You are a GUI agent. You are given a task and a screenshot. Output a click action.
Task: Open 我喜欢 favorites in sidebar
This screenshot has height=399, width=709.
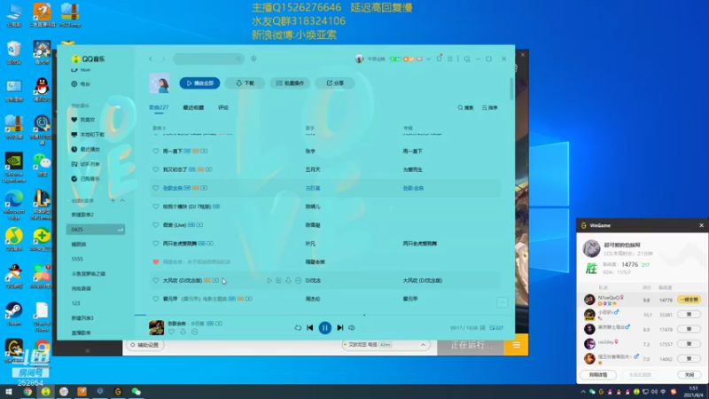pyautogui.click(x=83, y=120)
